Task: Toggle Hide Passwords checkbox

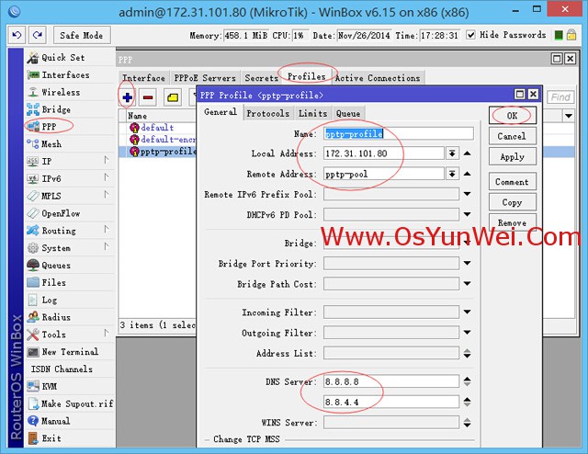Action: 470,35
